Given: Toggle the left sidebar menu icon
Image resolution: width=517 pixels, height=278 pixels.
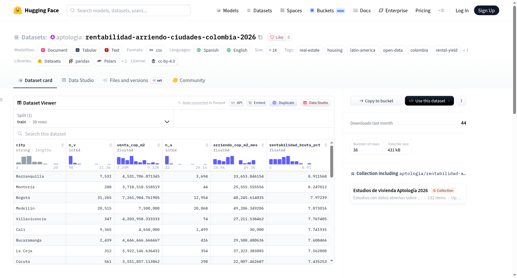Looking at the screenshot, I should click(x=2, y=100).
